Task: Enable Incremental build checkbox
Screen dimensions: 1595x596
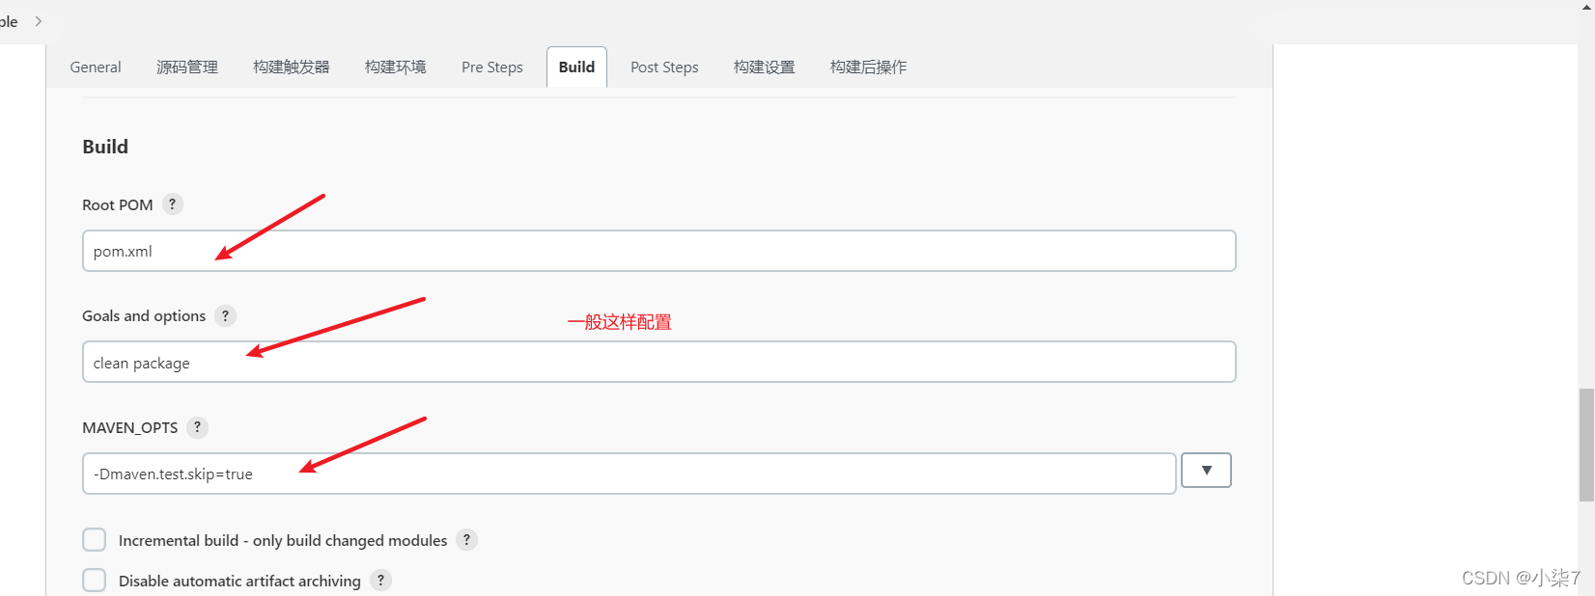Action: (x=94, y=540)
